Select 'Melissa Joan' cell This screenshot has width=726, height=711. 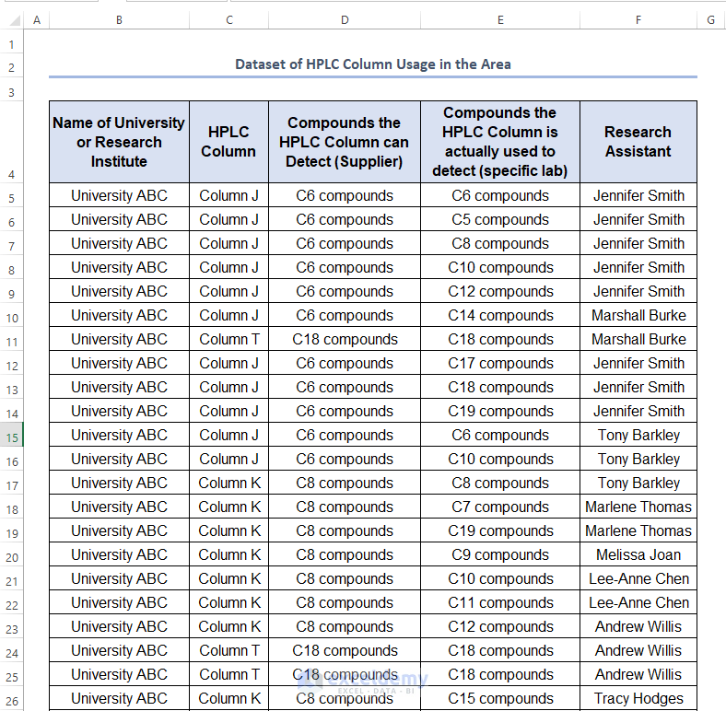coord(638,554)
